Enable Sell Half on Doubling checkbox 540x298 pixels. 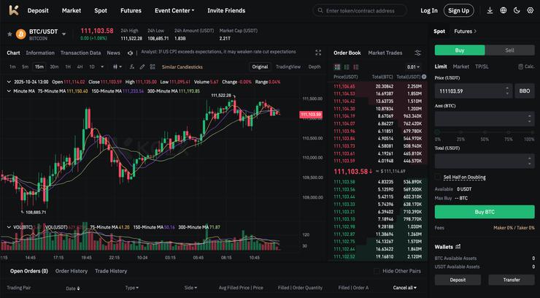(437, 177)
